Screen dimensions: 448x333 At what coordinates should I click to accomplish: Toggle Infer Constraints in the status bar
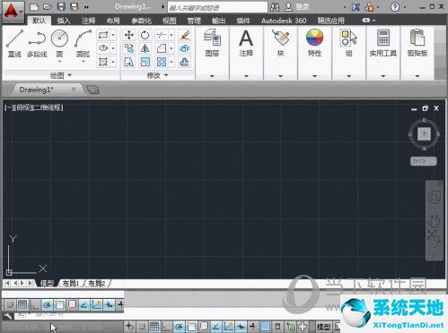point(129,327)
